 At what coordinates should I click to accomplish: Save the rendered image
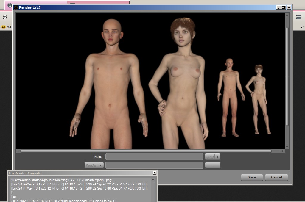click(x=252, y=177)
